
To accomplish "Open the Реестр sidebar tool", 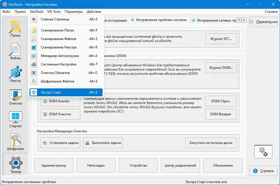I will pyautogui.click(x=15, y=74).
